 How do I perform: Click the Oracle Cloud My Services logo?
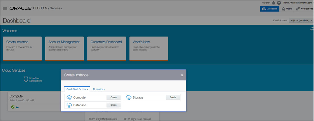[36, 8]
